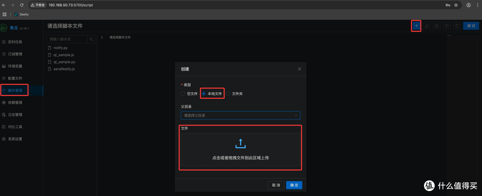Click the plus create script button
Image resolution: width=482 pixels, height=196 pixels.
click(x=416, y=26)
